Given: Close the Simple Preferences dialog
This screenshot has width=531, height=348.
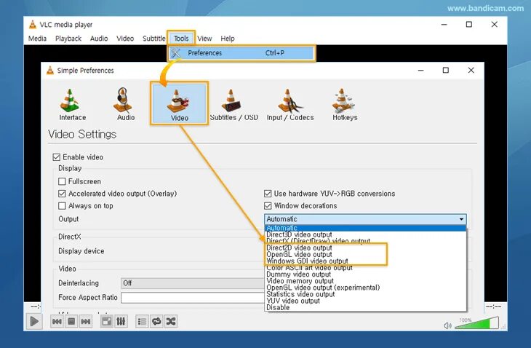Looking at the screenshot, I should pyautogui.click(x=471, y=70).
